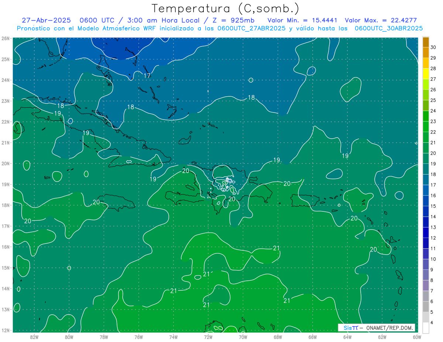Click the 76W longitude axis label

(x=138, y=336)
